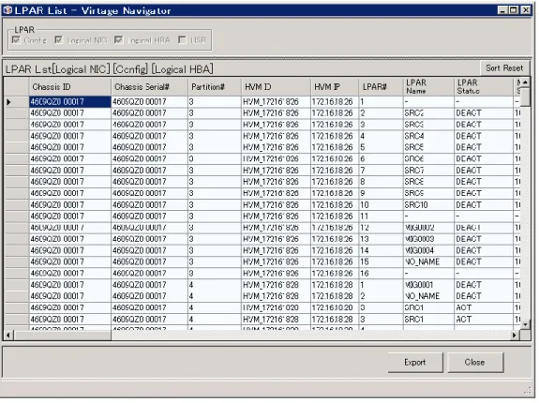
Task: Click the Close button
Action: pos(475,362)
